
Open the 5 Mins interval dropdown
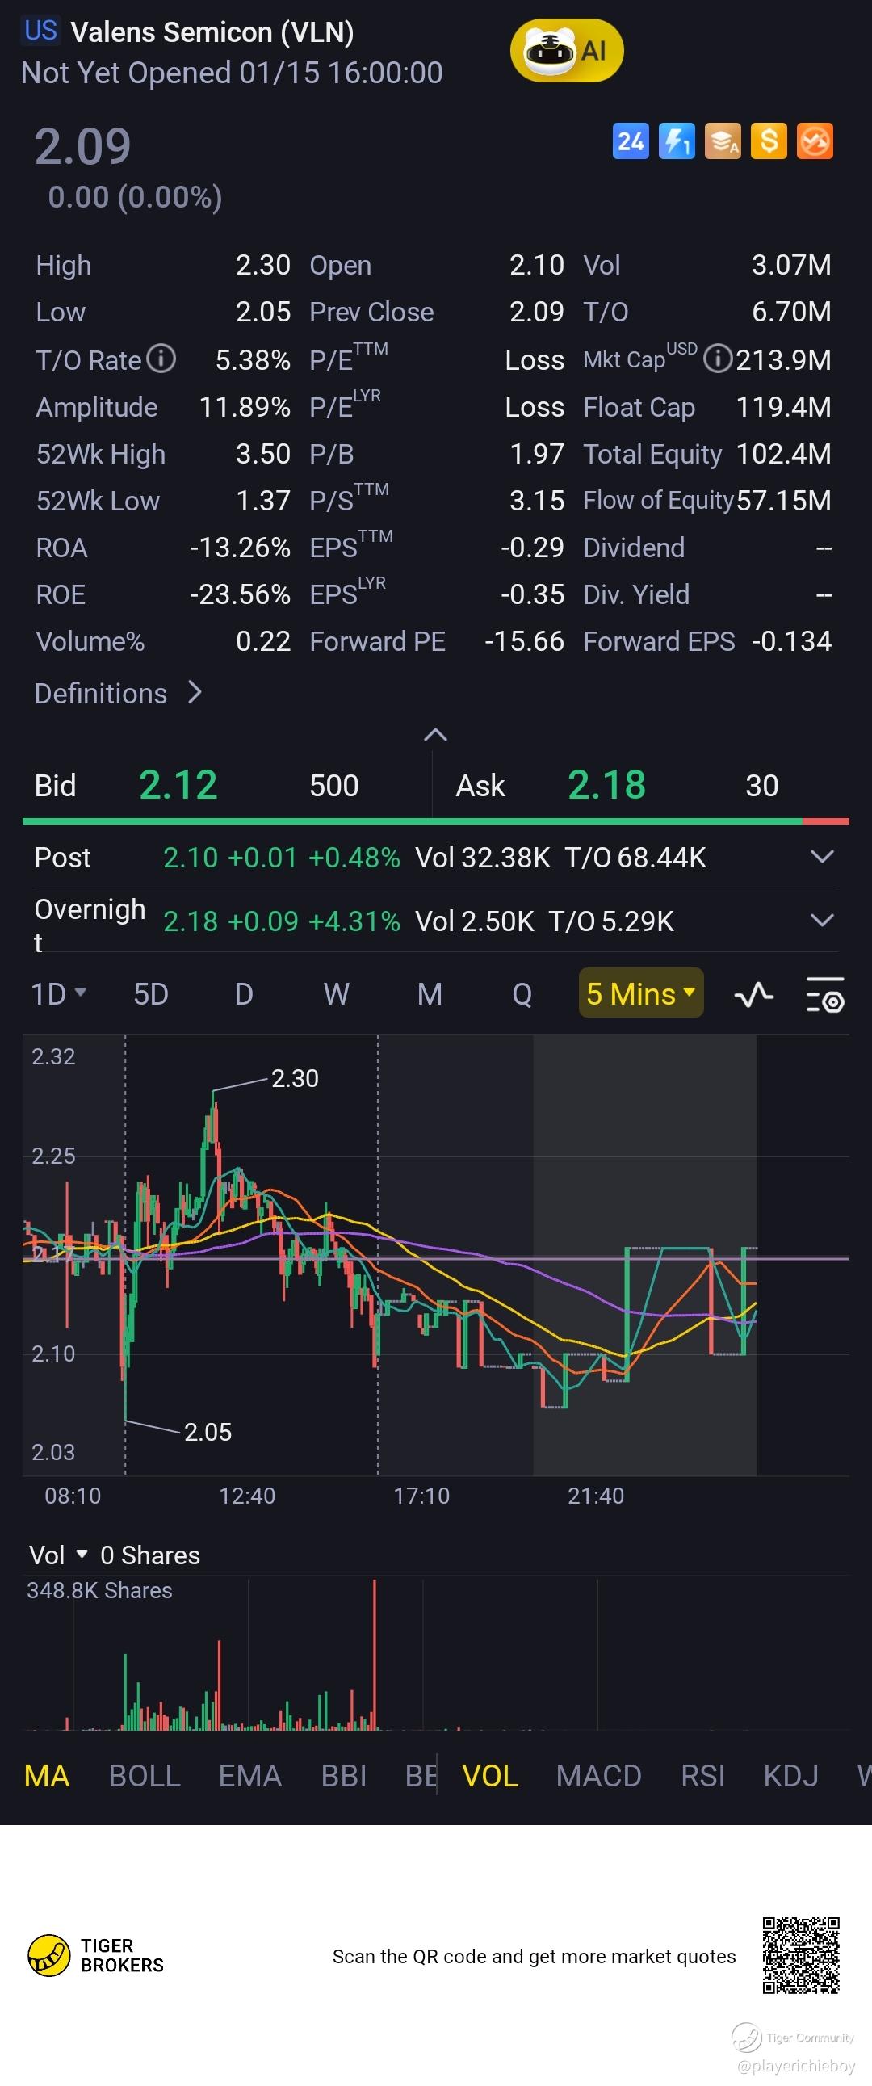(640, 993)
